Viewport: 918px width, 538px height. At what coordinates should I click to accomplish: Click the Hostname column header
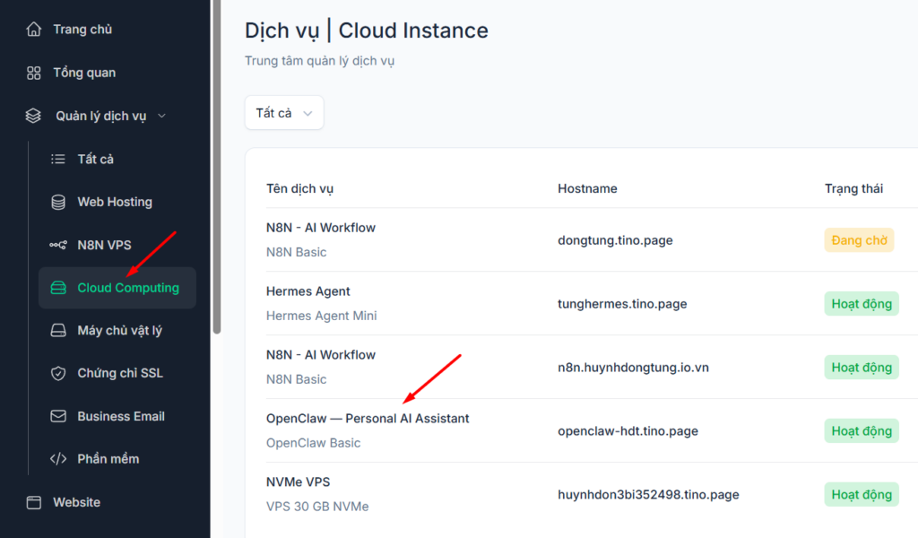pos(587,188)
